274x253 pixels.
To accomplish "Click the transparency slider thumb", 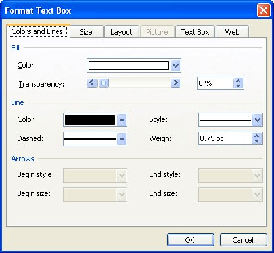I will pos(103,83).
